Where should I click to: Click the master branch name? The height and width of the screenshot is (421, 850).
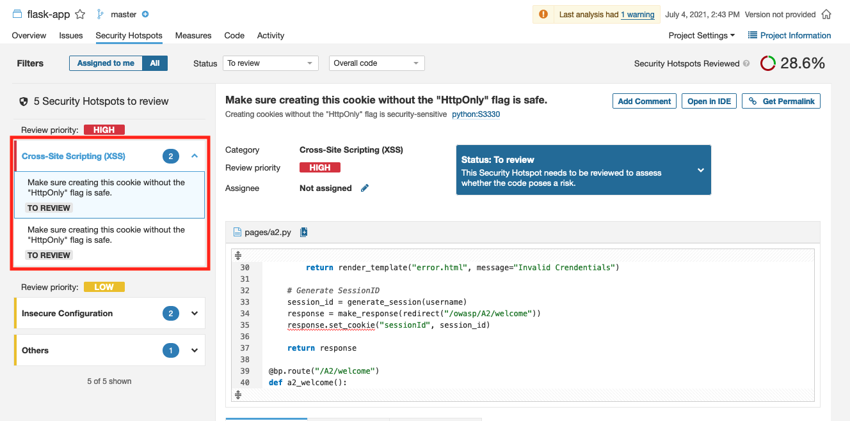124,14
